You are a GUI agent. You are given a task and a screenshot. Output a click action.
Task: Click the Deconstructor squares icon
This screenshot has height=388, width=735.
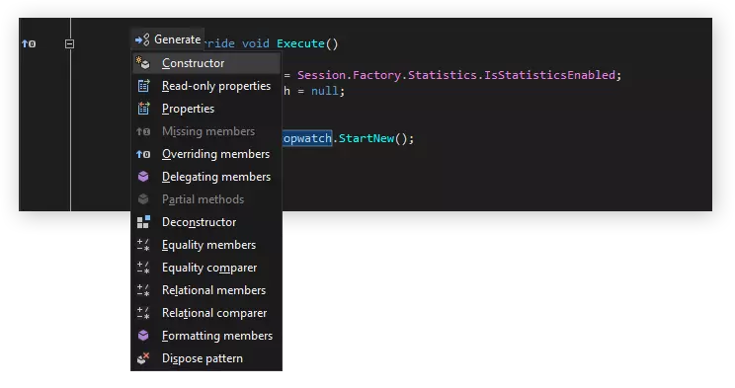click(x=143, y=222)
